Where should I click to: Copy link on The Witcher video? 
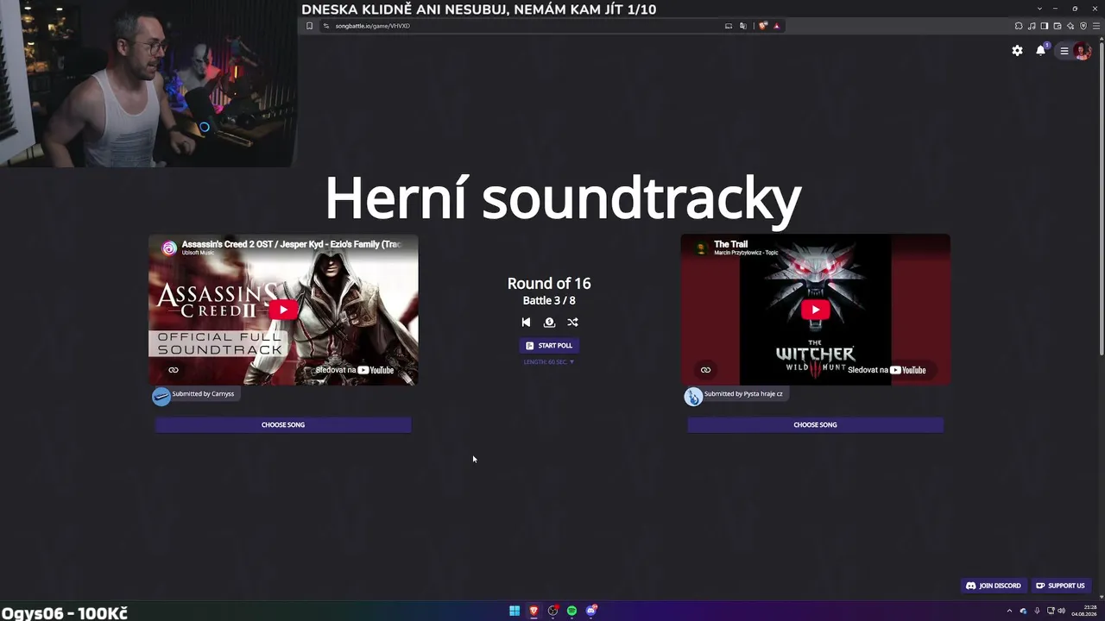pos(705,370)
